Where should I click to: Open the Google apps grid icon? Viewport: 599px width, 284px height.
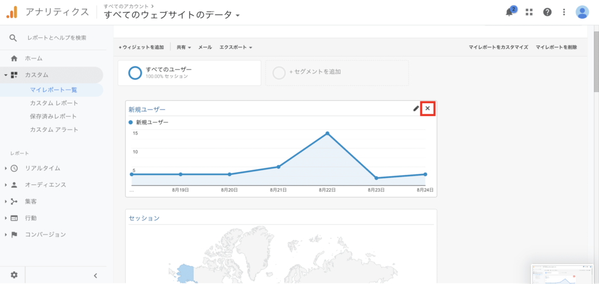point(529,12)
